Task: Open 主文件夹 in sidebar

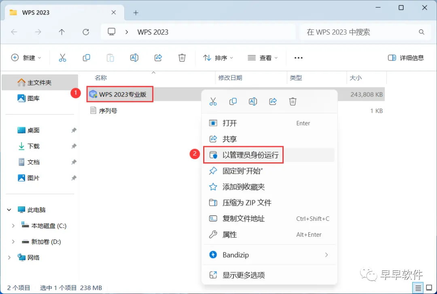Action: coord(40,82)
